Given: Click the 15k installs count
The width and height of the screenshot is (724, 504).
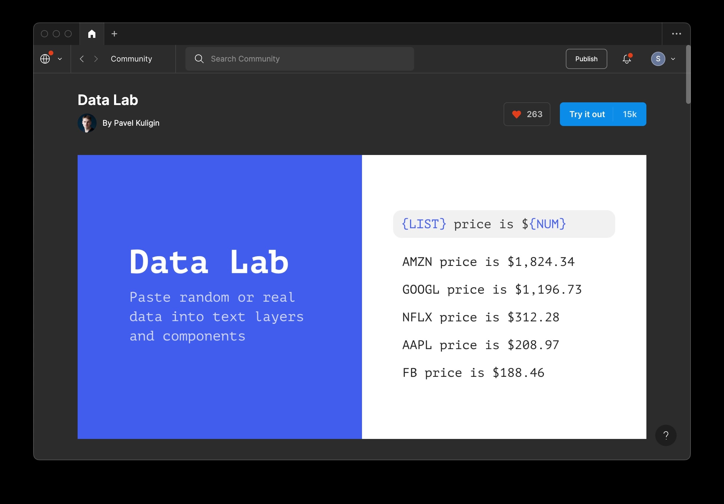Looking at the screenshot, I should click(630, 114).
